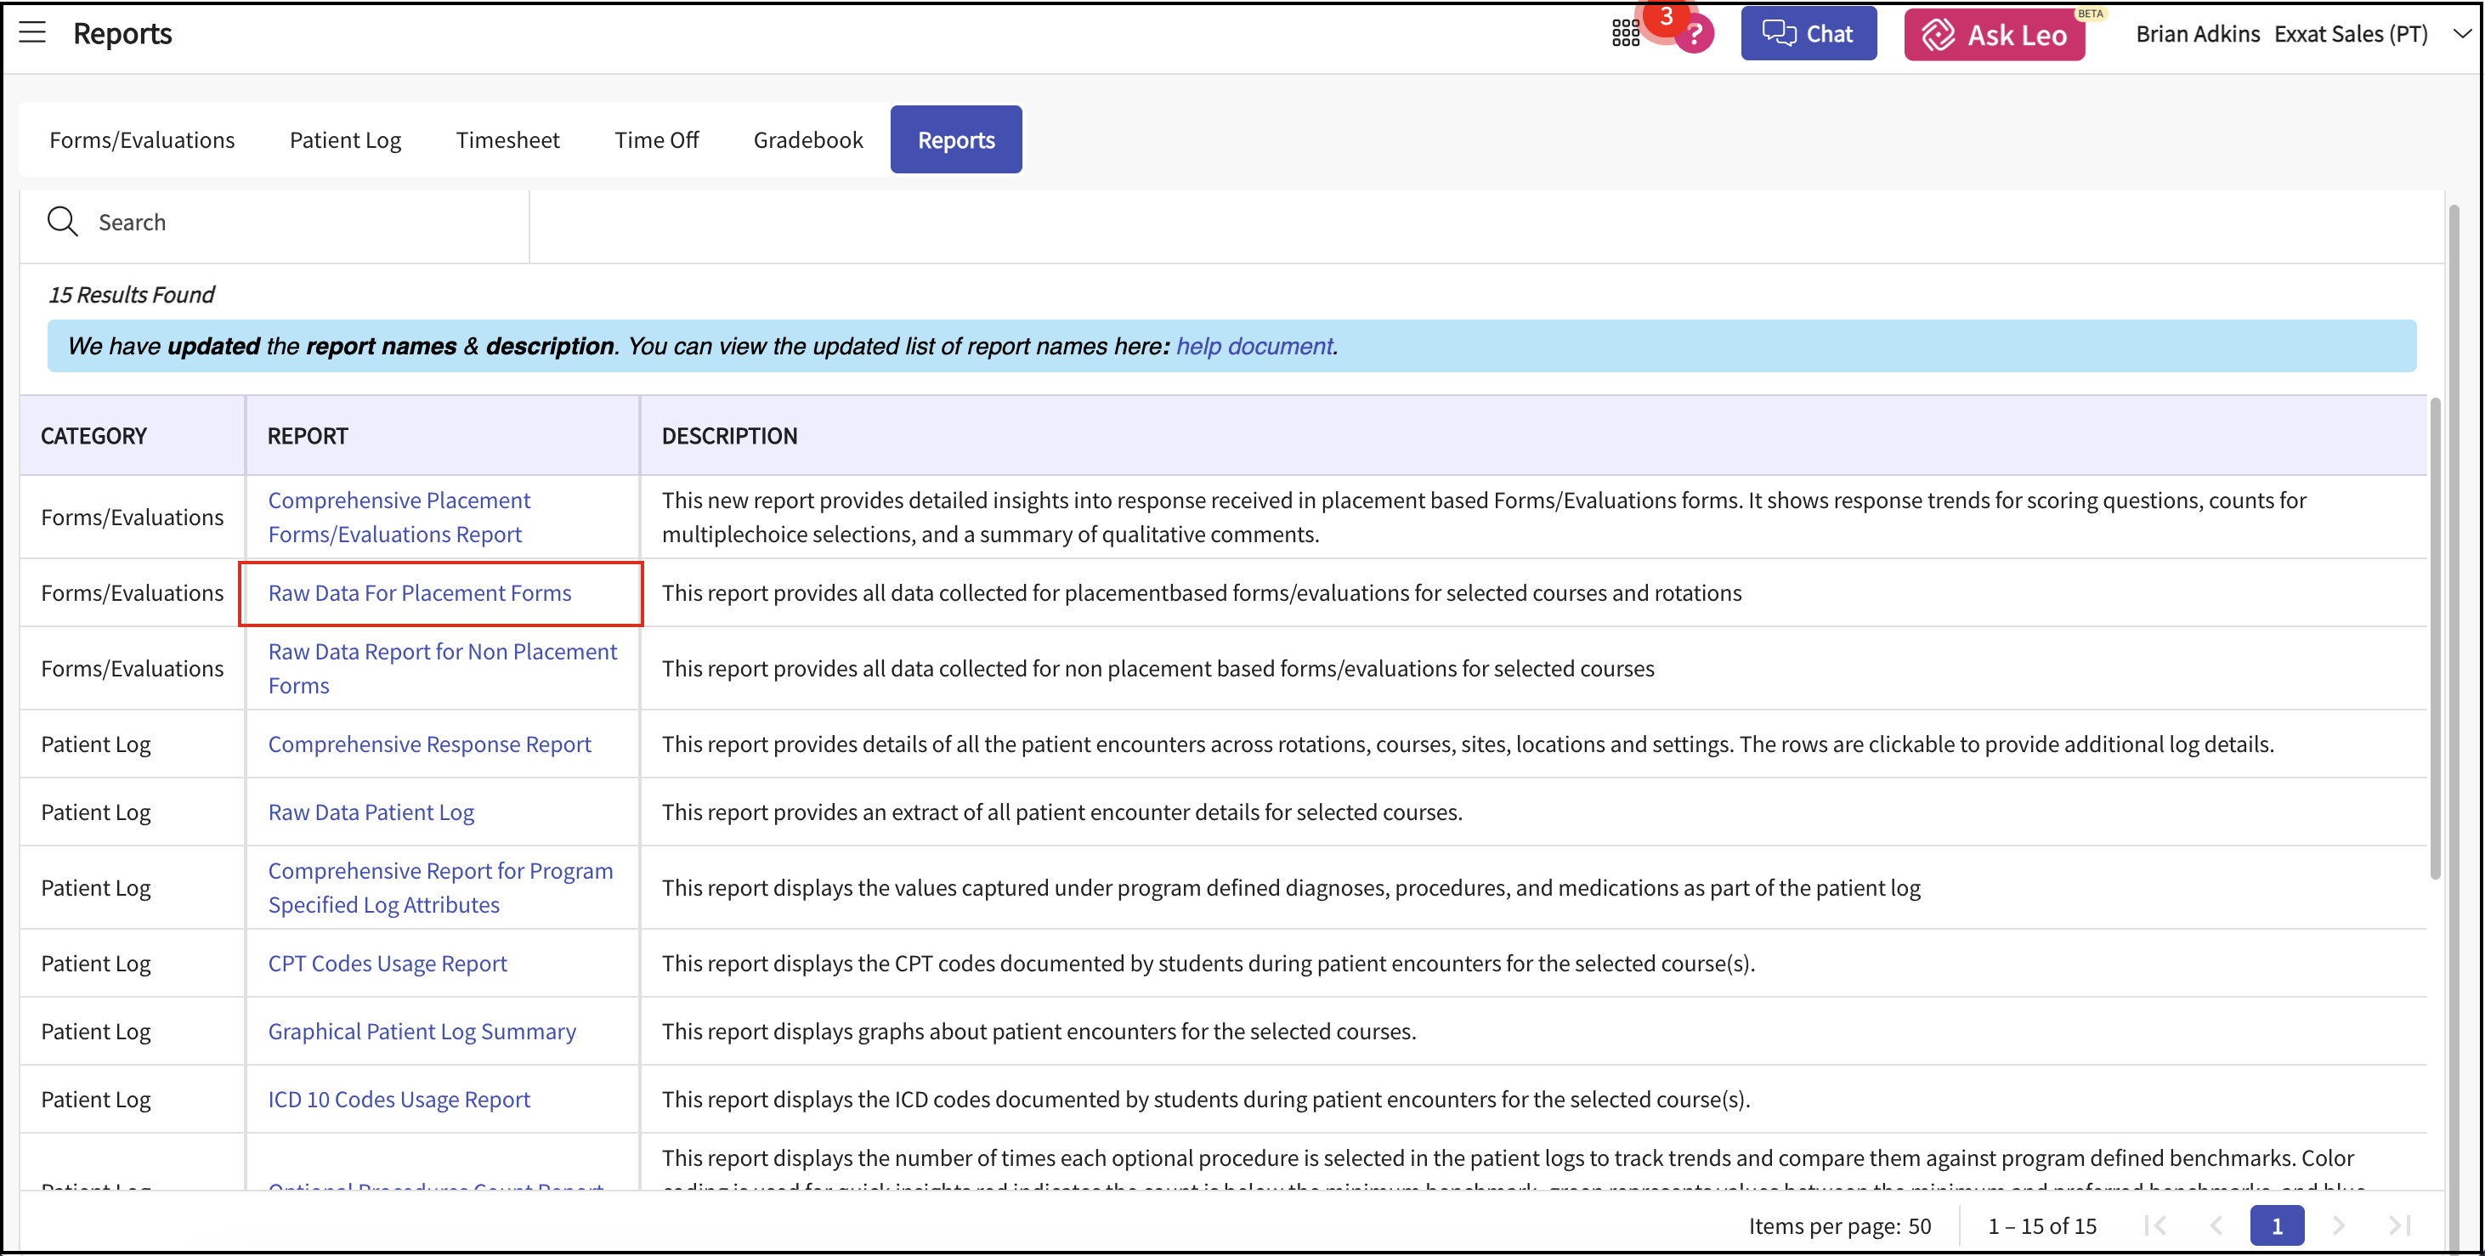Click the table's vertical scrollbar

click(2434, 636)
